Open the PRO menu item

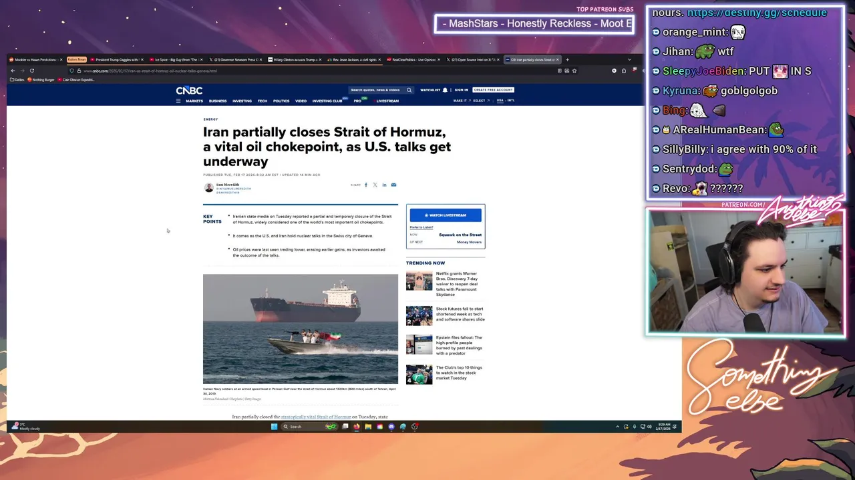tap(357, 101)
